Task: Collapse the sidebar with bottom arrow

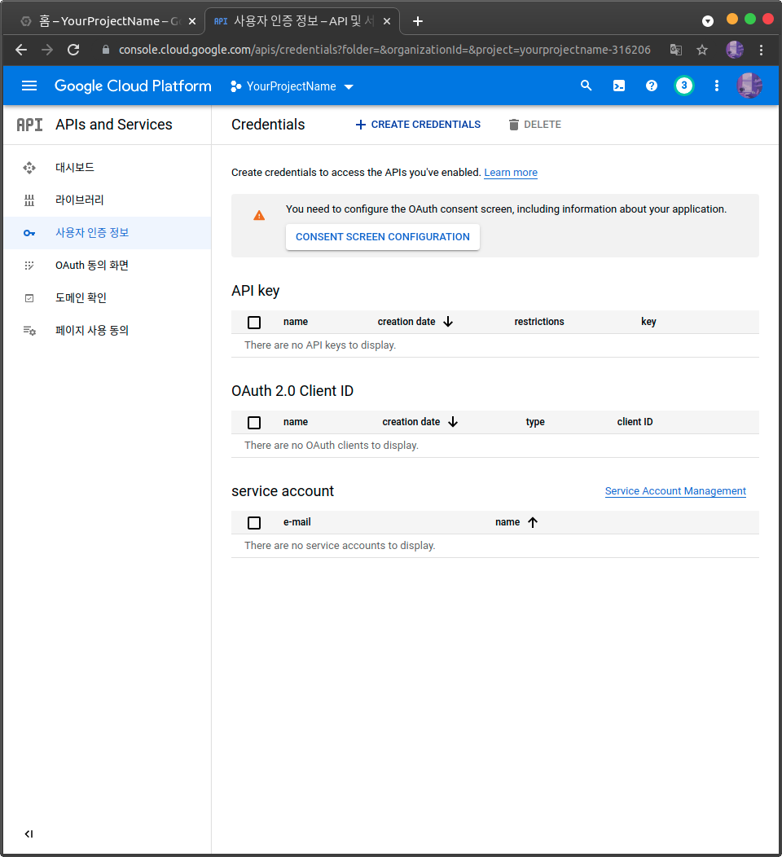Action: click(29, 833)
